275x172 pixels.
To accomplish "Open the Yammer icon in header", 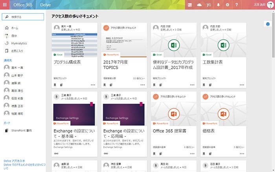I will [x=209, y=5].
